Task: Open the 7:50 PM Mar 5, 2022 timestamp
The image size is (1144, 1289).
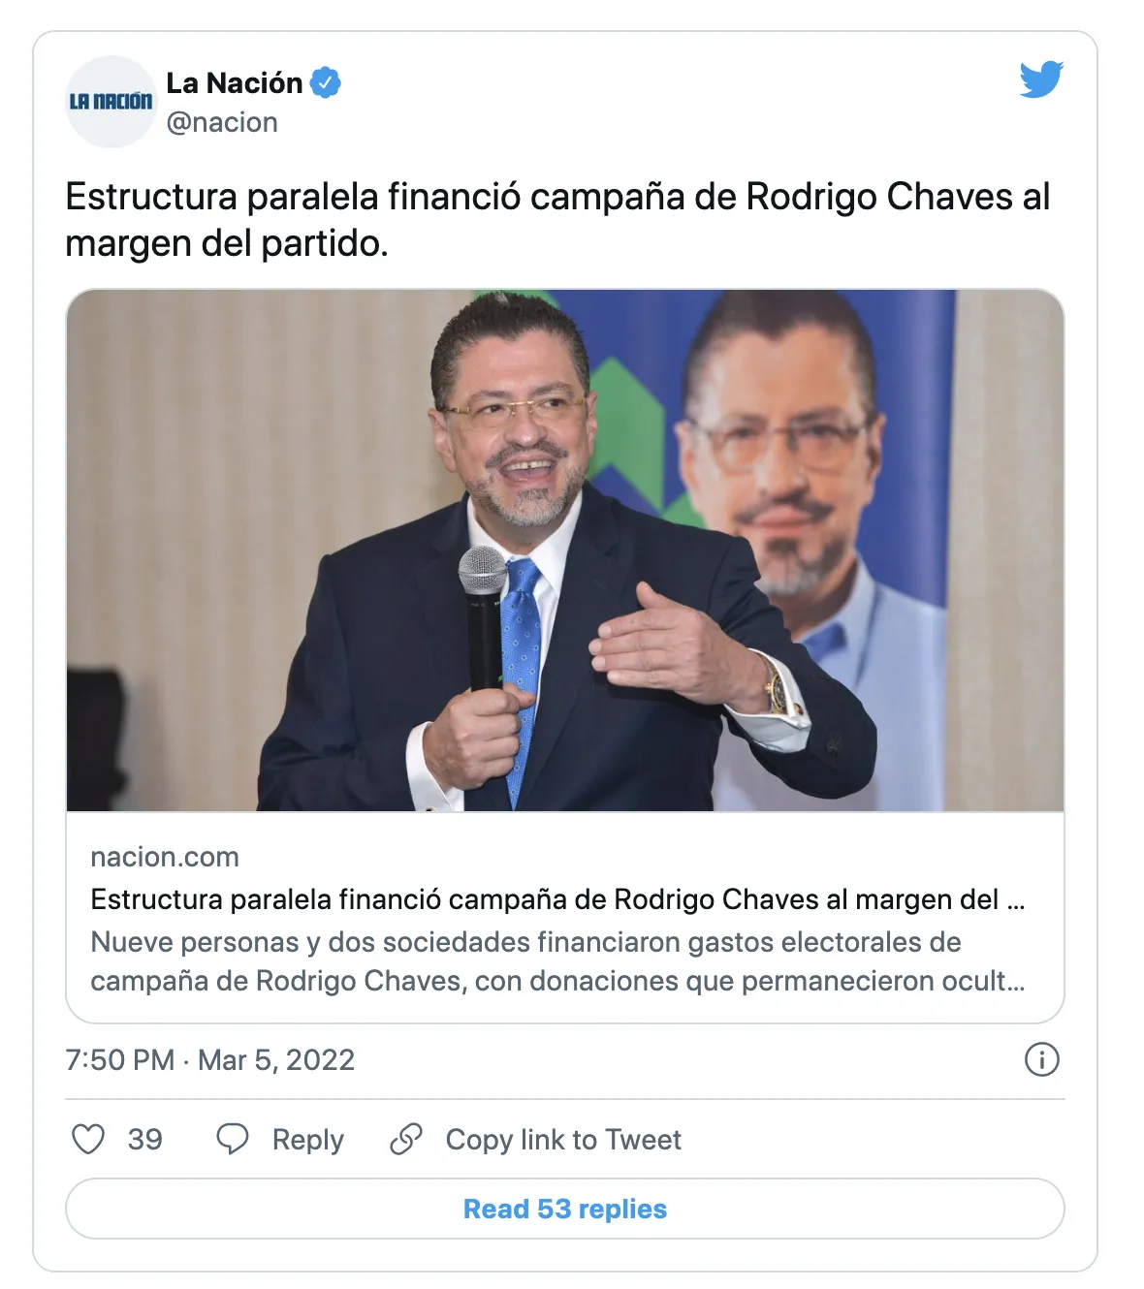Action: [210, 1059]
